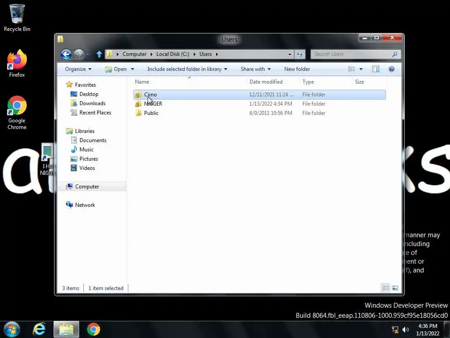Select the Public folder name
The height and width of the screenshot is (338, 450).
(151, 113)
